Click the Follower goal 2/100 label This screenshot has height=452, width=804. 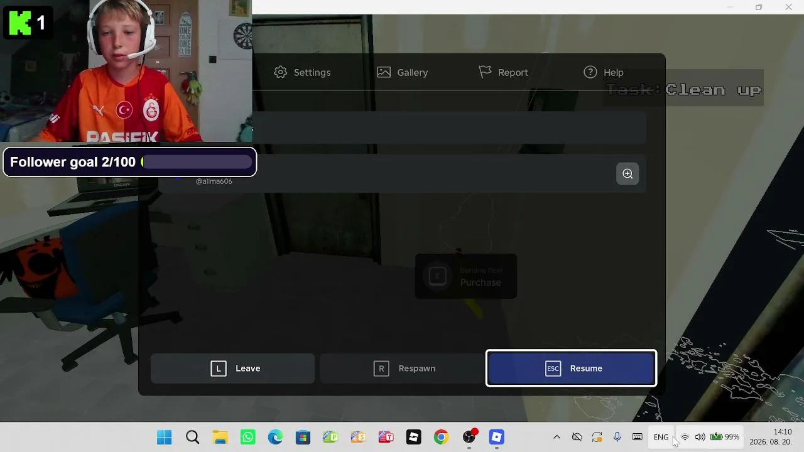click(73, 162)
